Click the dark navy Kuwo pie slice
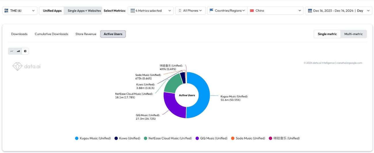Image resolution: width=374 pixels, height=153 pixels. [x=183, y=78]
